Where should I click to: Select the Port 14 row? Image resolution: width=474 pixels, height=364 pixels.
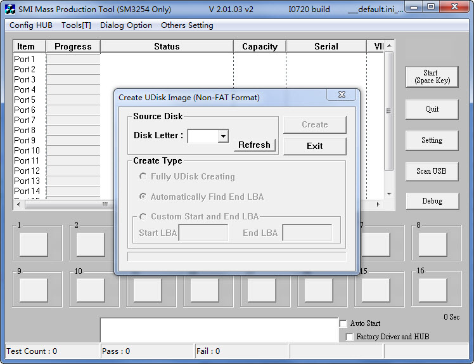(27, 191)
